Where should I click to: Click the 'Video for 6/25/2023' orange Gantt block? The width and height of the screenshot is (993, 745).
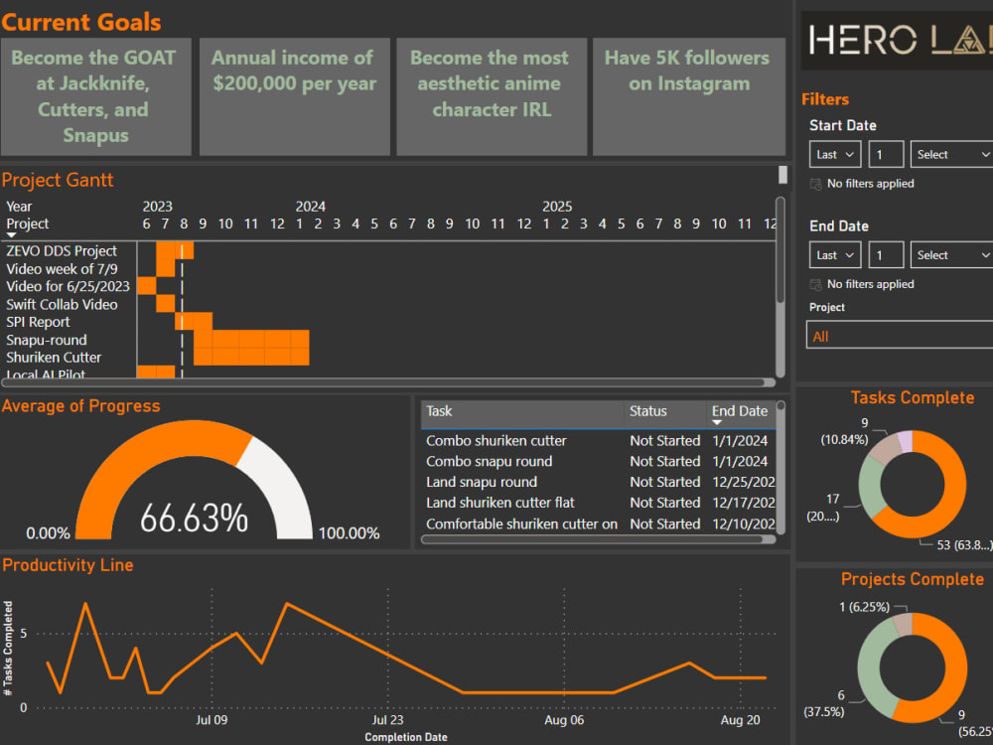147,286
